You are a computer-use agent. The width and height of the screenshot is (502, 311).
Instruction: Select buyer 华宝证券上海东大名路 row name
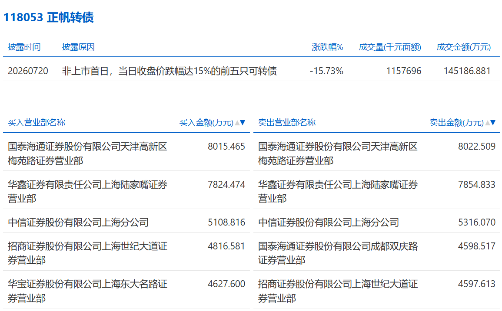pyautogui.click(x=87, y=291)
